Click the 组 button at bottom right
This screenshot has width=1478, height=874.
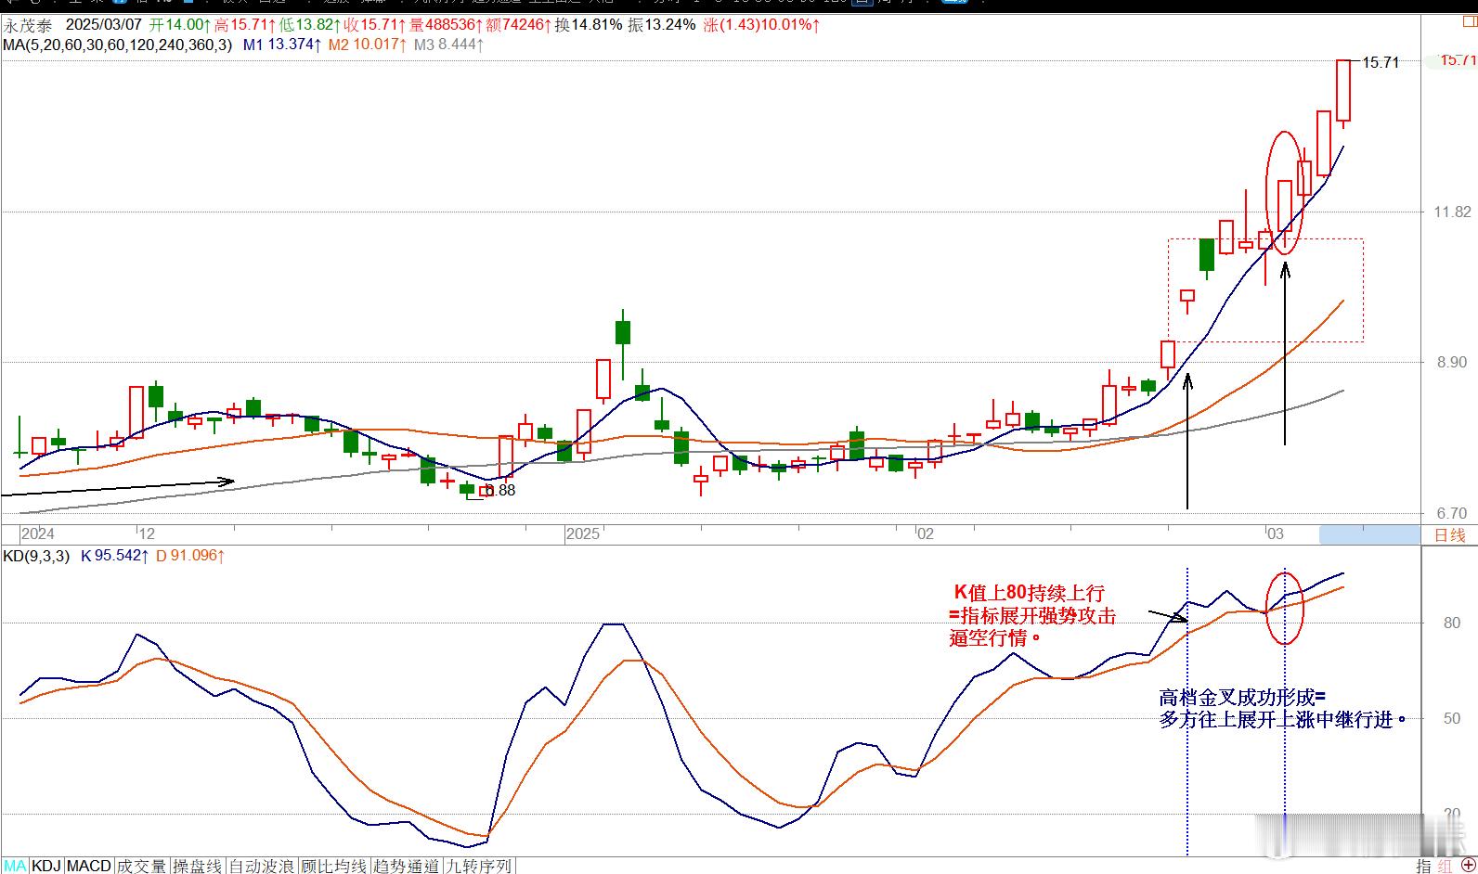(x=1445, y=866)
